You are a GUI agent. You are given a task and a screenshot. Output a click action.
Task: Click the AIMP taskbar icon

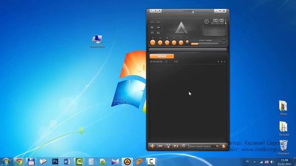pyautogui.click(x=127, y=162)
